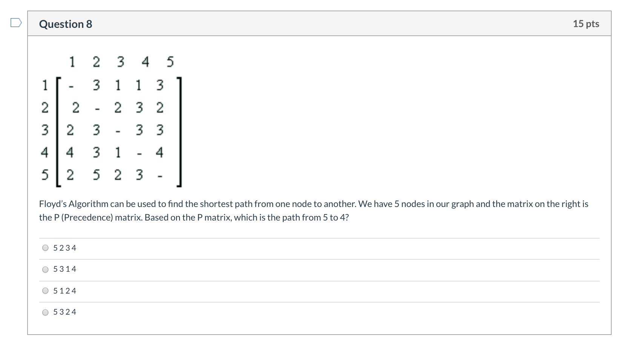Select the 5314 answer option
626x350 pixels.
point(45,269)
